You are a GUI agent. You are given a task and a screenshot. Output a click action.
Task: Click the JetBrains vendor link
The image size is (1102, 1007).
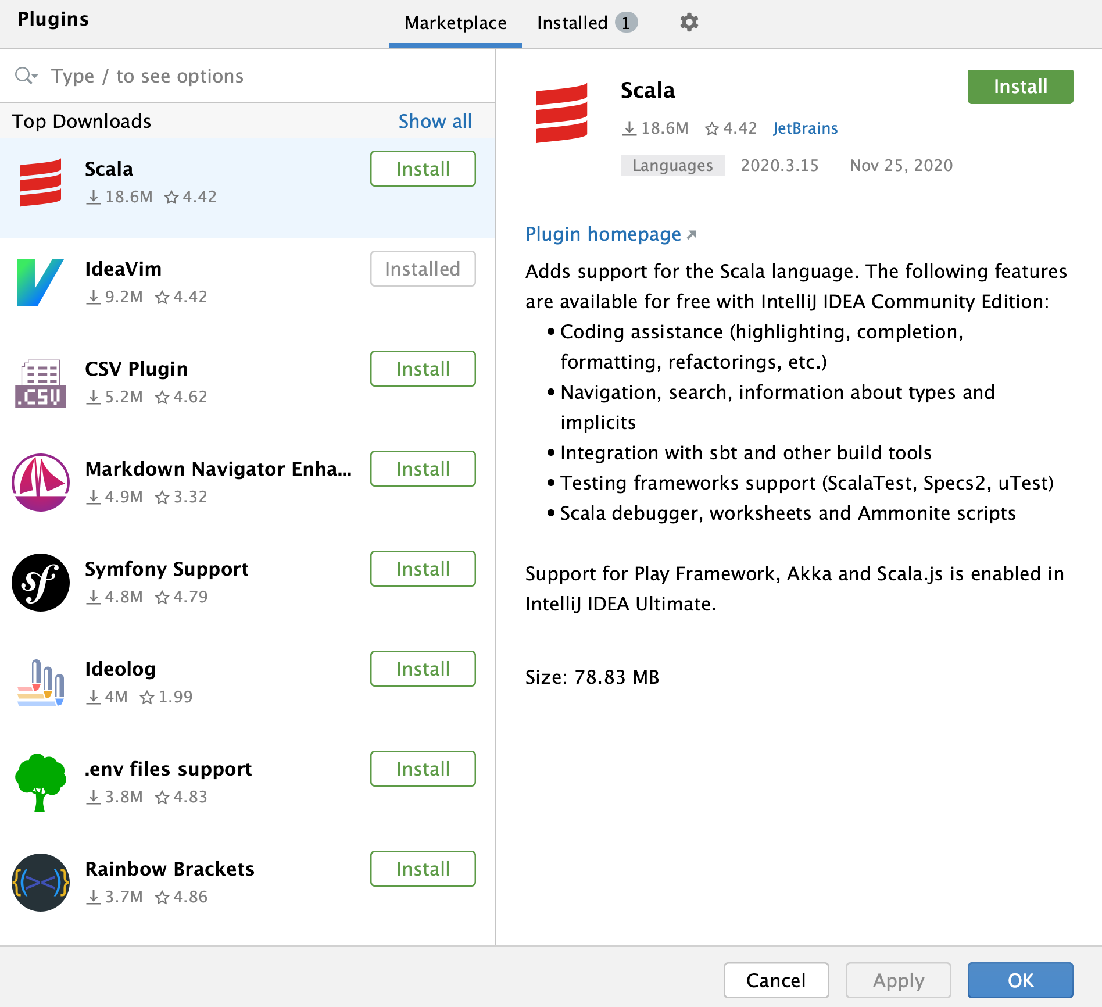pos(805,128)
